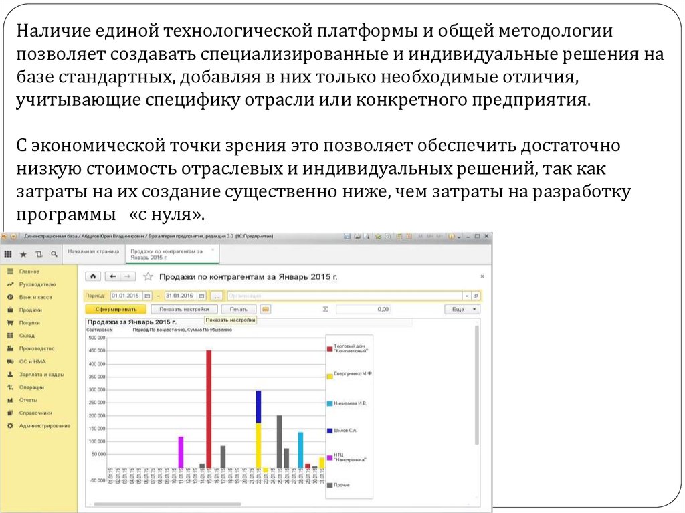Screen dimensions: 685x513
Task: Open the Еще dropdown menu
Action: pyautogui.click(x=462, y=310)
